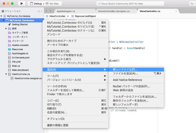196x133 pixels.
Task: Collapse the MyTutorial_Combobox solution node
Action: [x=1, y=16]
